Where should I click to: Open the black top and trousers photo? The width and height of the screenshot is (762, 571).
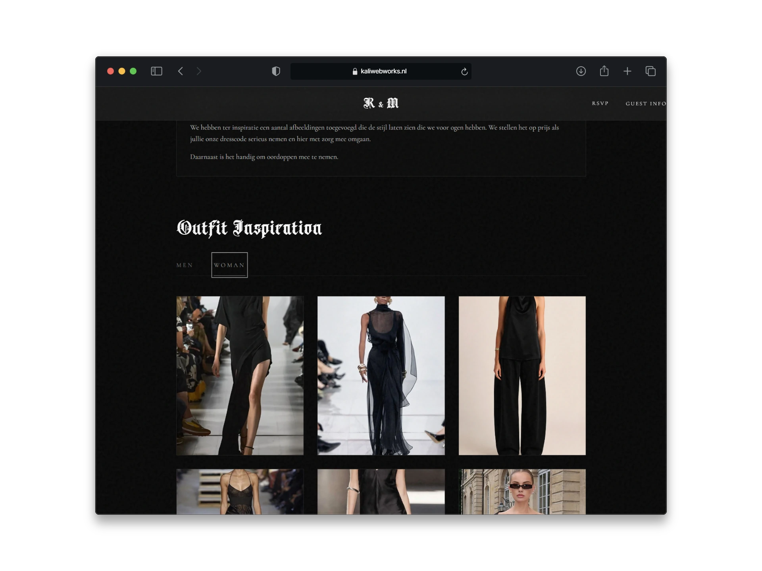tap(522, 376)
